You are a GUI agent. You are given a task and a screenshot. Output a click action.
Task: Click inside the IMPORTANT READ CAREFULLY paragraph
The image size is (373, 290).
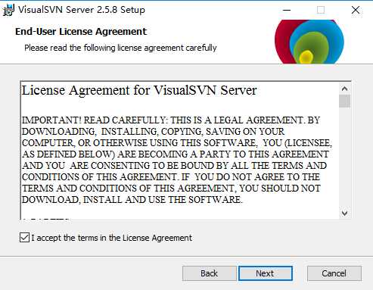(x=176, y=160)
